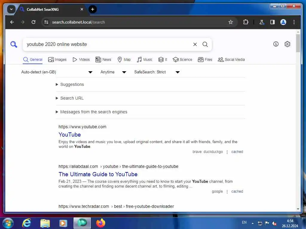Reload the current page
Viewport: 306px width, 229px height.
coord(33,22)
